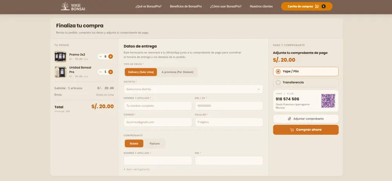
Task: Increase Promo 3x2 quantity with plus icon
Action: (111, 56)
